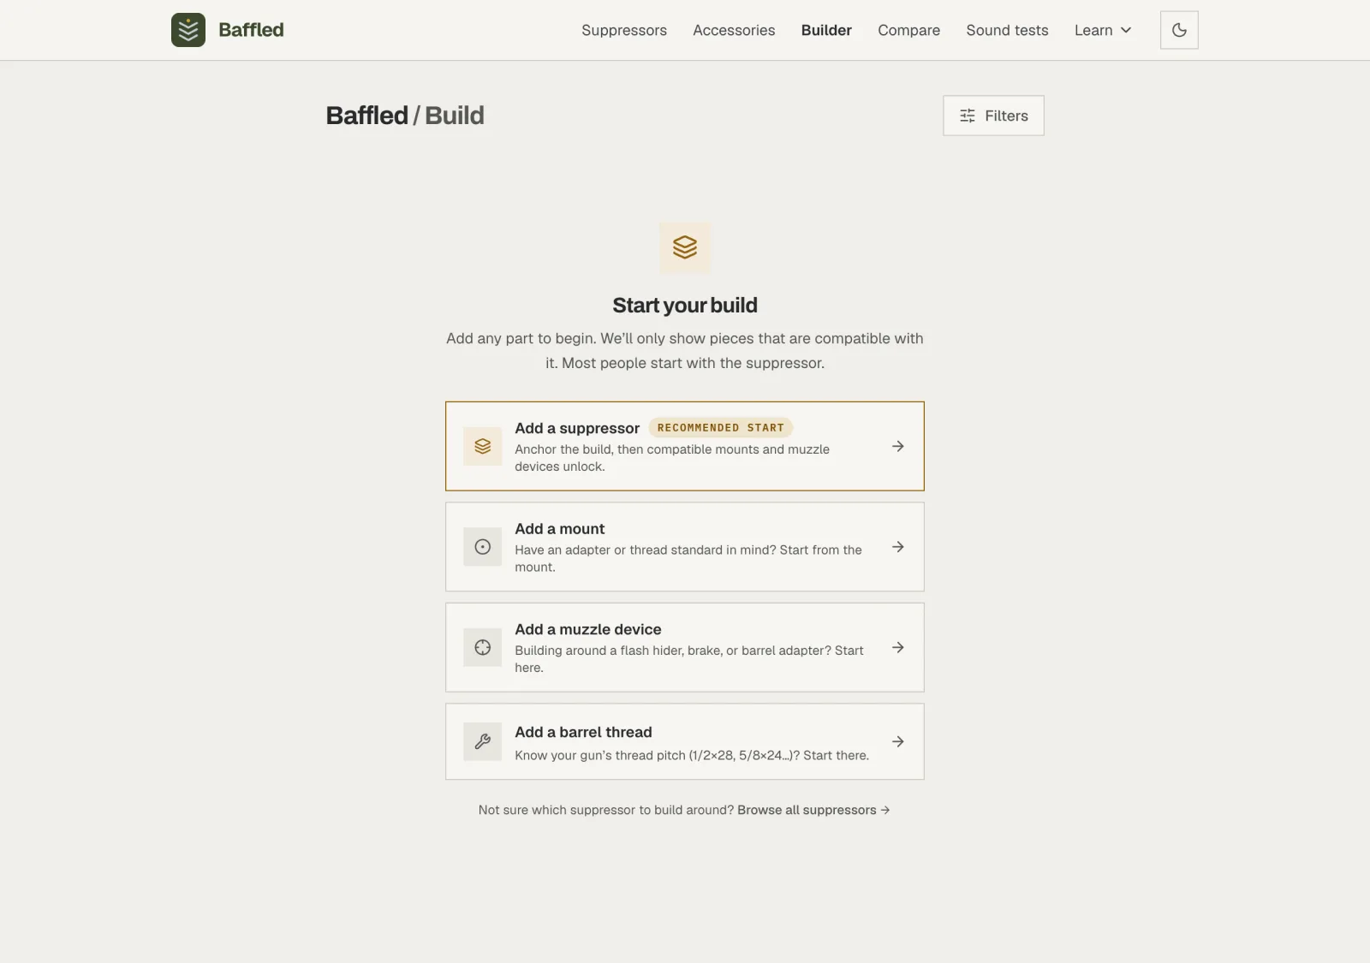The width and height of the screenshot is (1370, 963).
Task: Click the suppressor layers icon in first card
Action: (483, 446)
